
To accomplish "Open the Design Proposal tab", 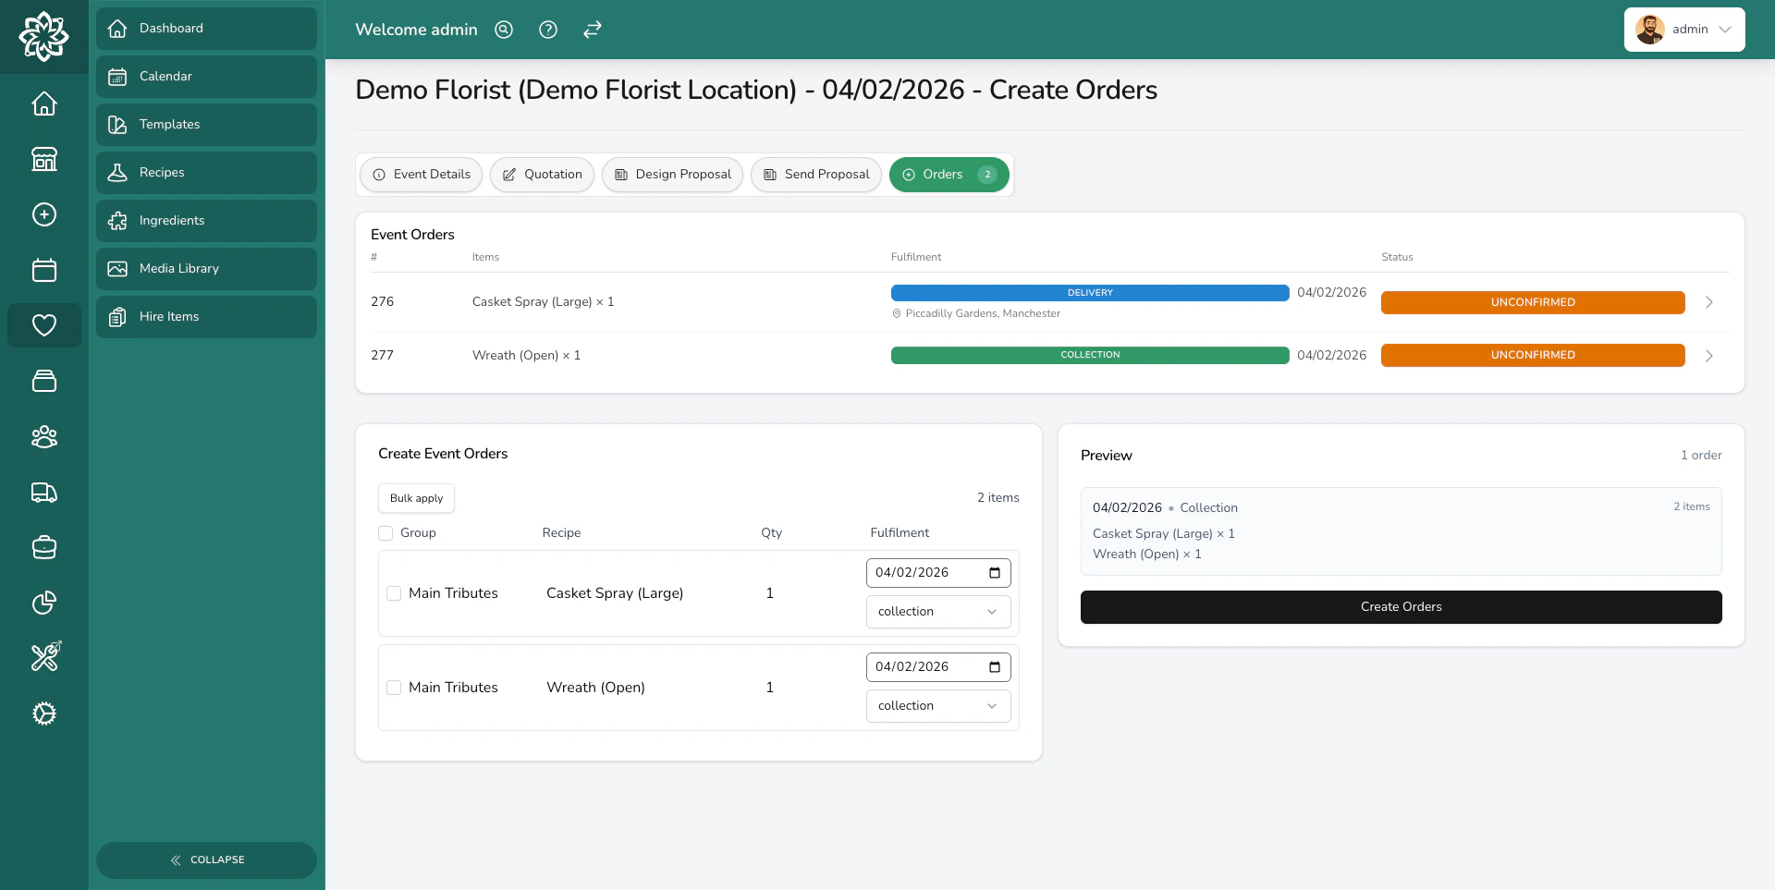I will (x=671, y=175).
